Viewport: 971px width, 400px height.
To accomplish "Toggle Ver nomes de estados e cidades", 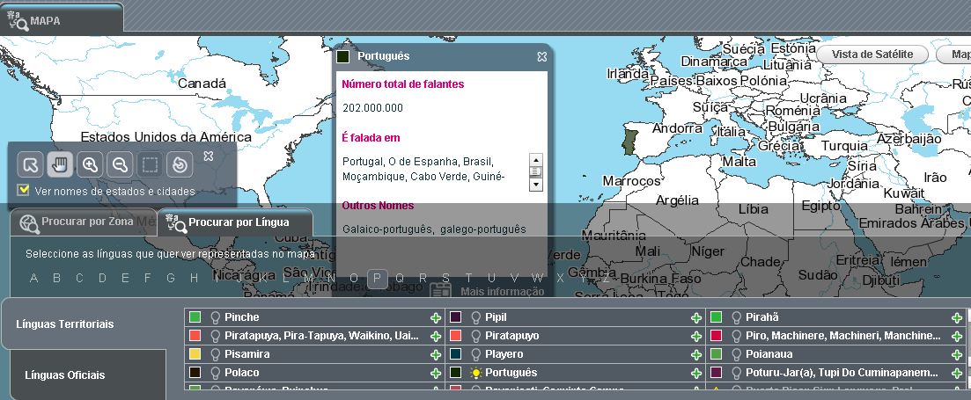I will (x=24, y=190).
